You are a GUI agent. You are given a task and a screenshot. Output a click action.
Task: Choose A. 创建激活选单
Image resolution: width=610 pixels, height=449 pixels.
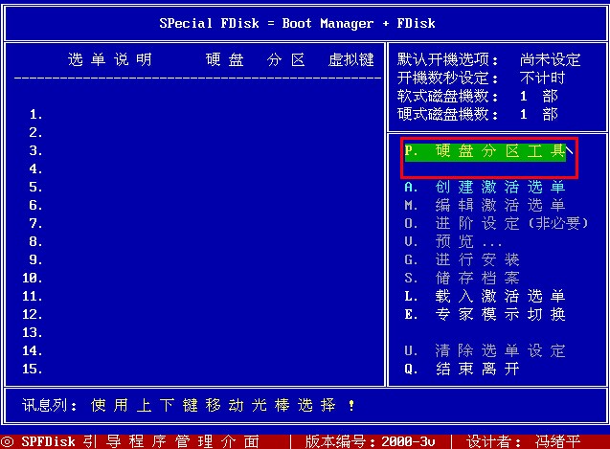click(485, 187)
